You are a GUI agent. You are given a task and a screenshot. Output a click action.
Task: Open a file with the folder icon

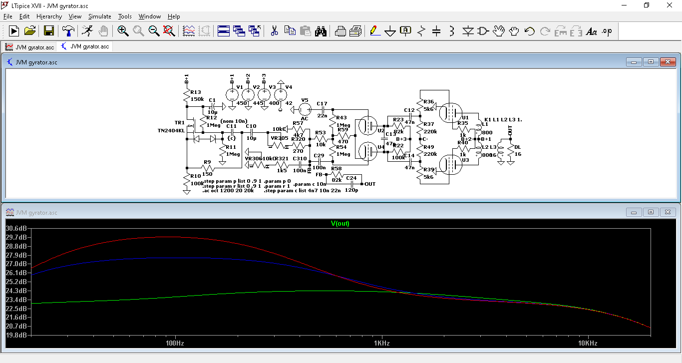29,31
